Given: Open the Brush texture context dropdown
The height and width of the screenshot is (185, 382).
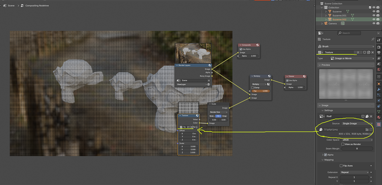Looking at the screenshot, I should (x=346, y=46).
